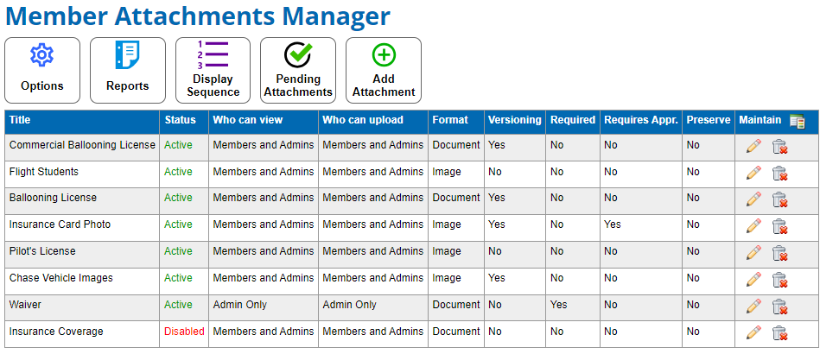This screenshot has height=354, width=820.
Task: Click the Title column header
Action: tap(20, 120)
